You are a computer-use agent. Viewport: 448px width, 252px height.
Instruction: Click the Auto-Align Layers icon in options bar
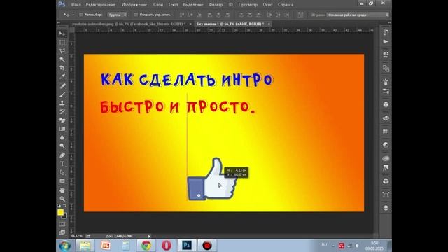(x=300, y=15)
